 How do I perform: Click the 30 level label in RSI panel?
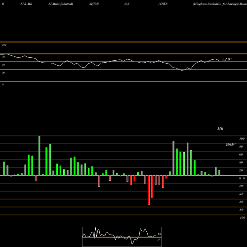(x=3, y=73)
